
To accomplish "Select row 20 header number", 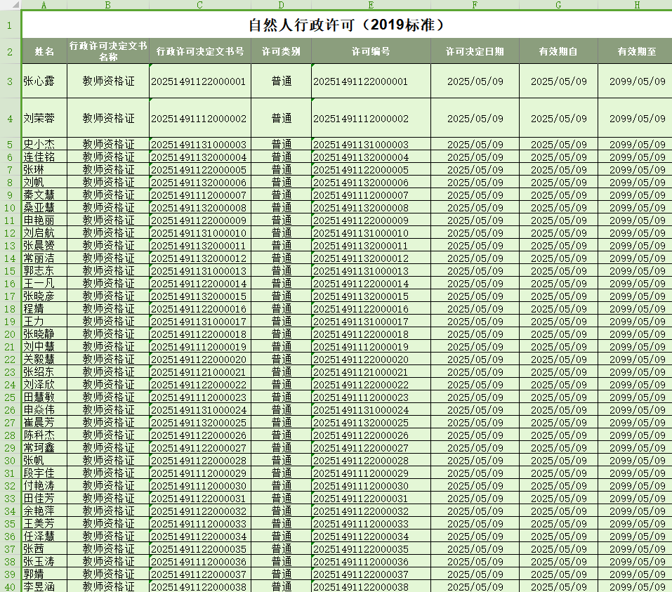I will click(x=10, y=334).
